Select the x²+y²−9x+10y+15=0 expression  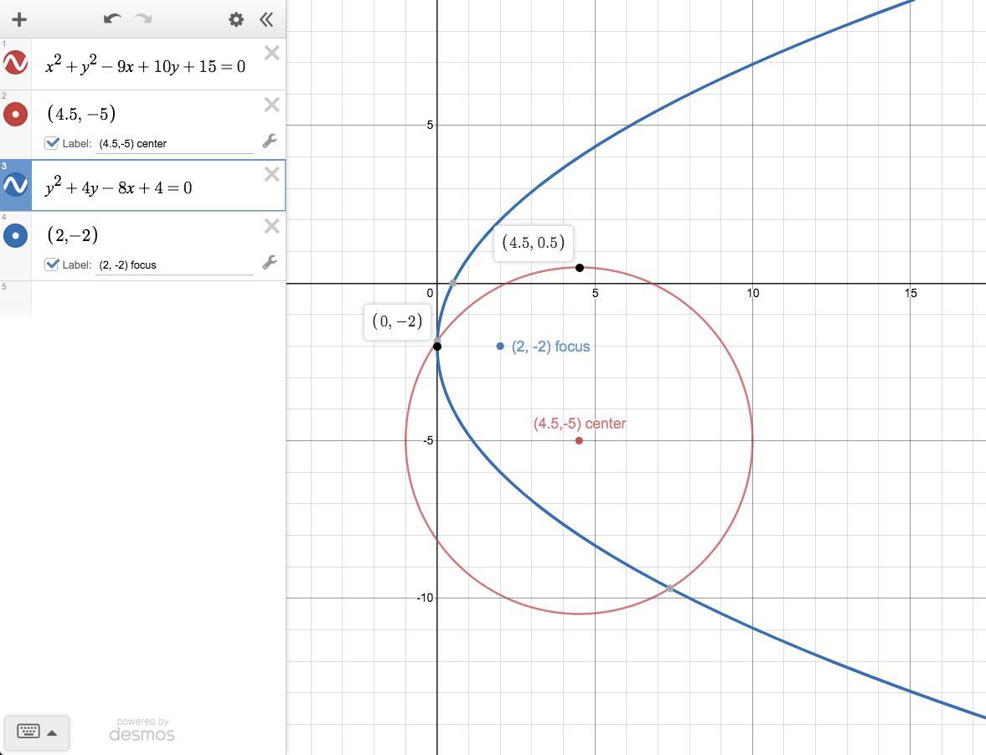[145, 65]
